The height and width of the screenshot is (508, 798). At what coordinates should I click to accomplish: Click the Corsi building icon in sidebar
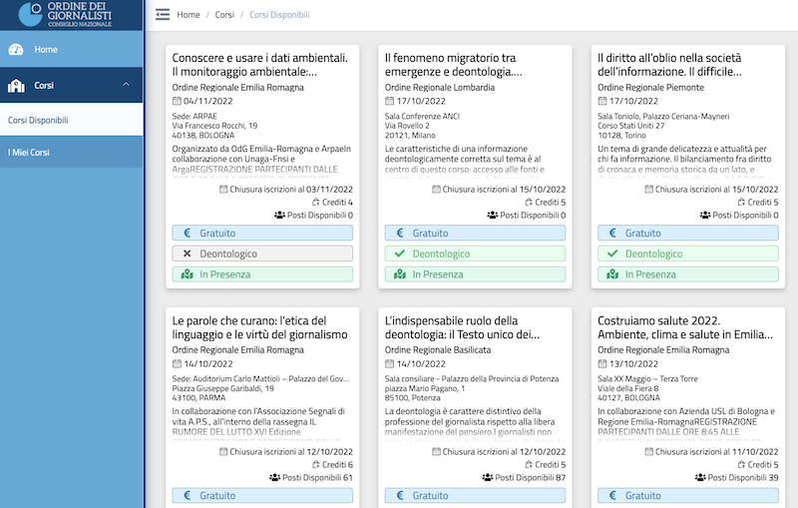pyautogui.click(x=16, y=86)
